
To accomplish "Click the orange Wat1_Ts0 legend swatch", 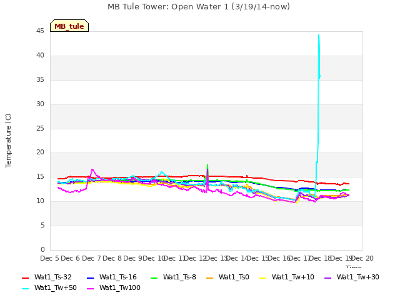I will click(x=210, y=278).
